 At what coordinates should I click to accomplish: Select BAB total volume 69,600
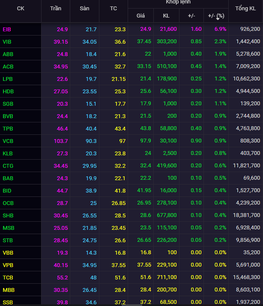(252, 178)
